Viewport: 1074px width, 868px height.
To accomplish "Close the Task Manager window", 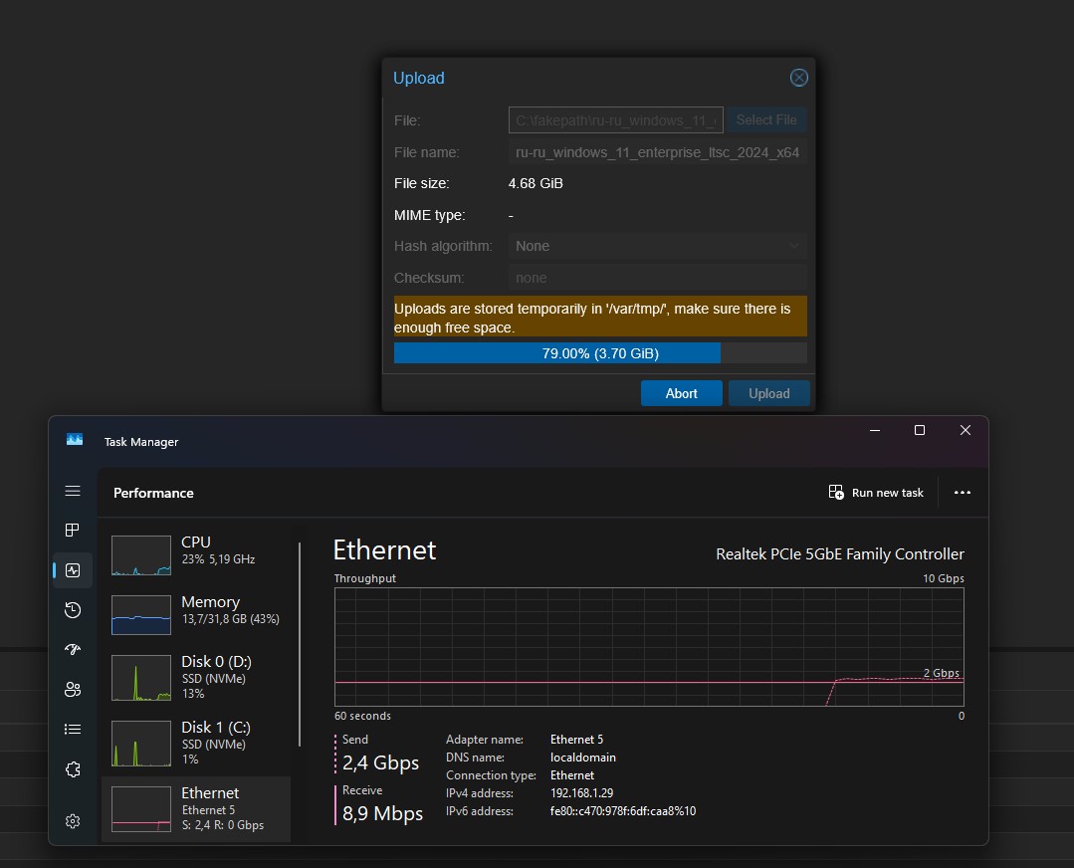I will [x=966, y=430].
